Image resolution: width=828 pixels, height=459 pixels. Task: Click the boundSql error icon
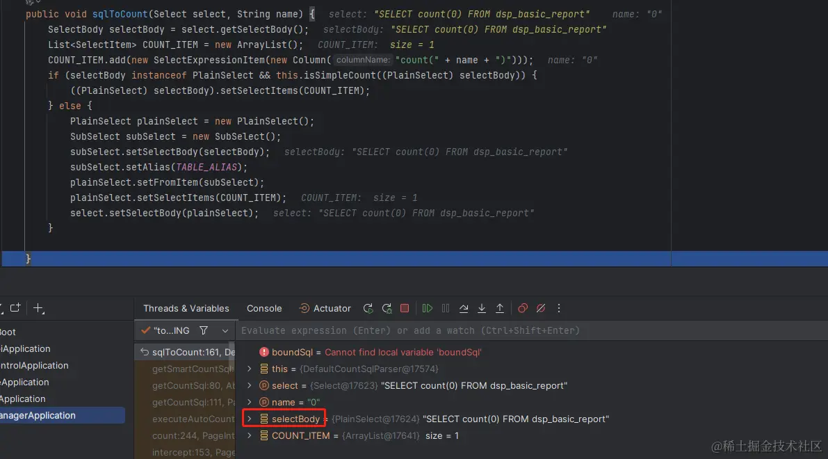tap(264, 353)
